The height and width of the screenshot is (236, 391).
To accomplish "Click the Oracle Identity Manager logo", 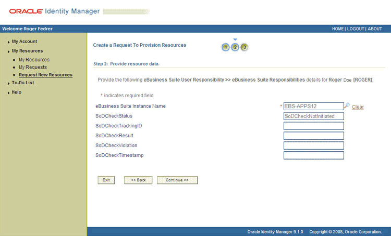I will pos(54,11).
